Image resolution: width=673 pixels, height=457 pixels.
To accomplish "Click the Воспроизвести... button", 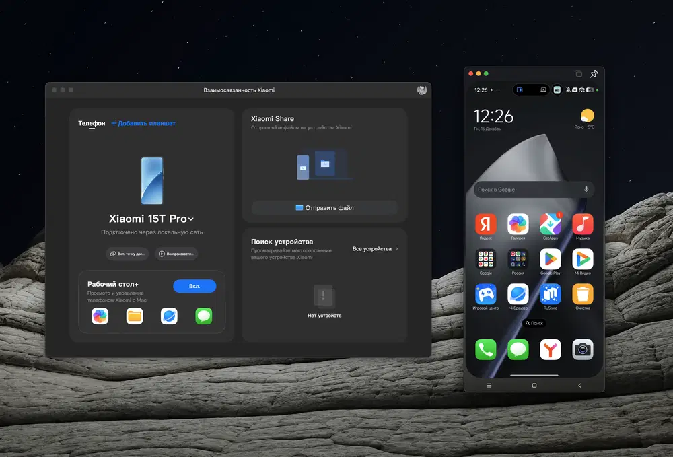I will 176,254.
